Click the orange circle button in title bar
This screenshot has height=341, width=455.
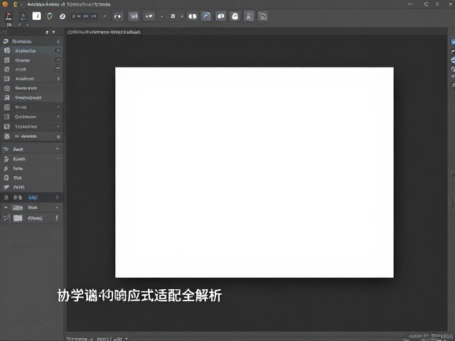point(5,4)
